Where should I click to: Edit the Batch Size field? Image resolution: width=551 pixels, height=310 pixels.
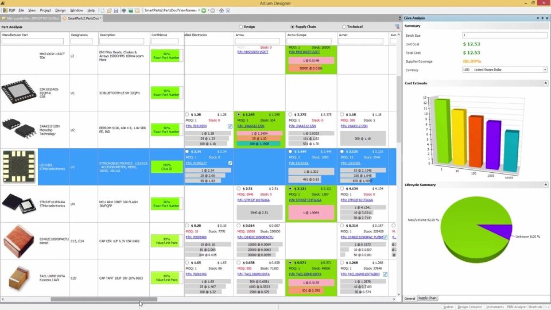coord(505,35)
